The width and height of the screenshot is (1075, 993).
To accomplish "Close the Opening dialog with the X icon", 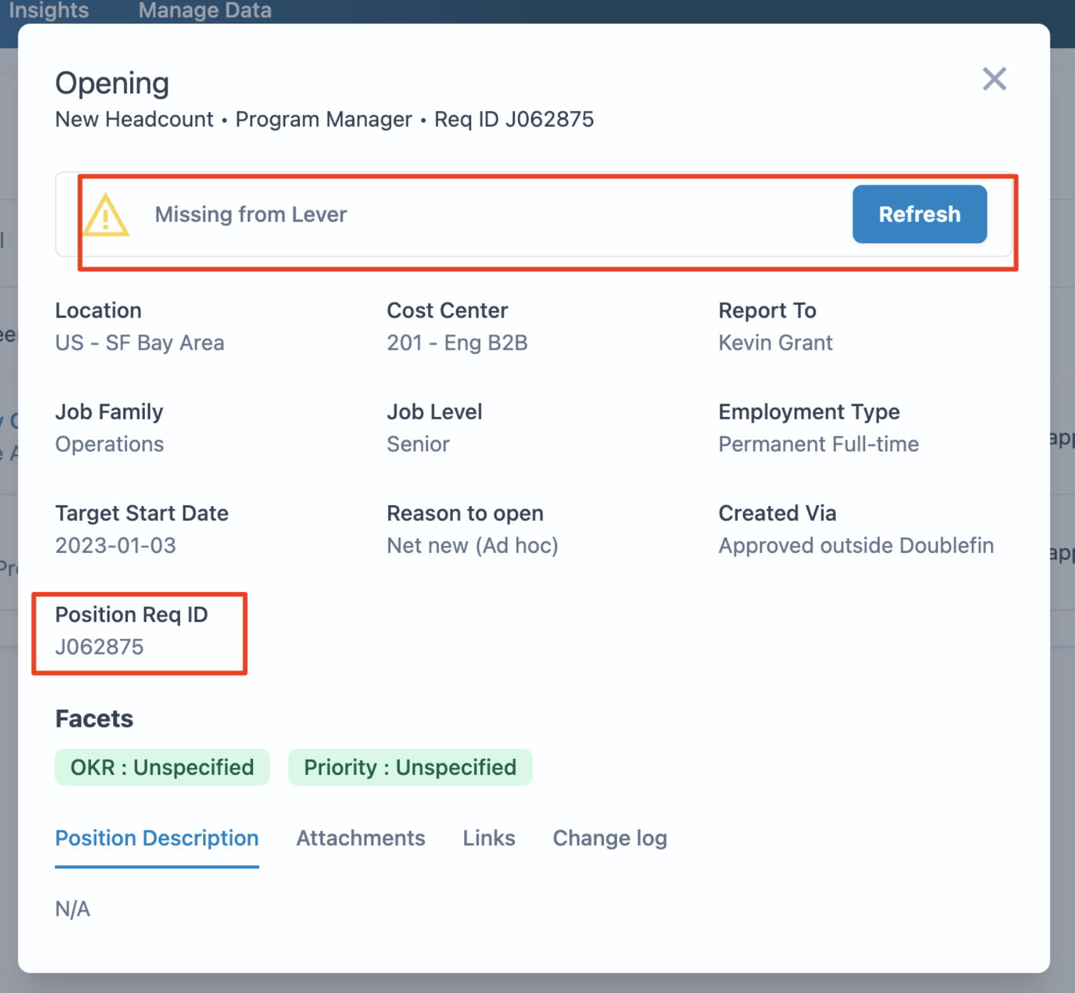I will click(994, 79).
